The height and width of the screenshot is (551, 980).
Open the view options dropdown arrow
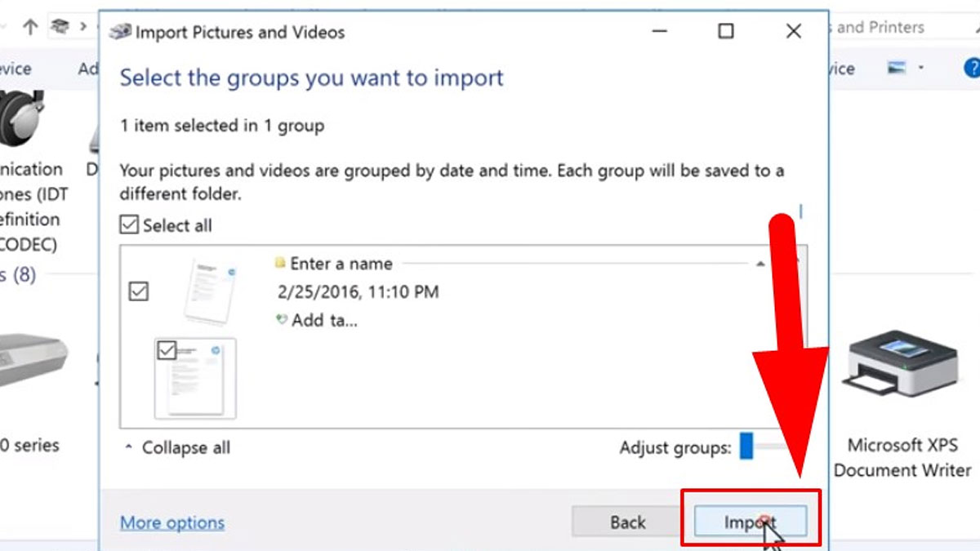click(922, 69)
